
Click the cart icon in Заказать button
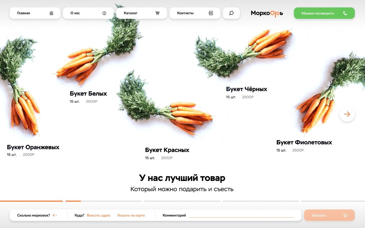345,215
